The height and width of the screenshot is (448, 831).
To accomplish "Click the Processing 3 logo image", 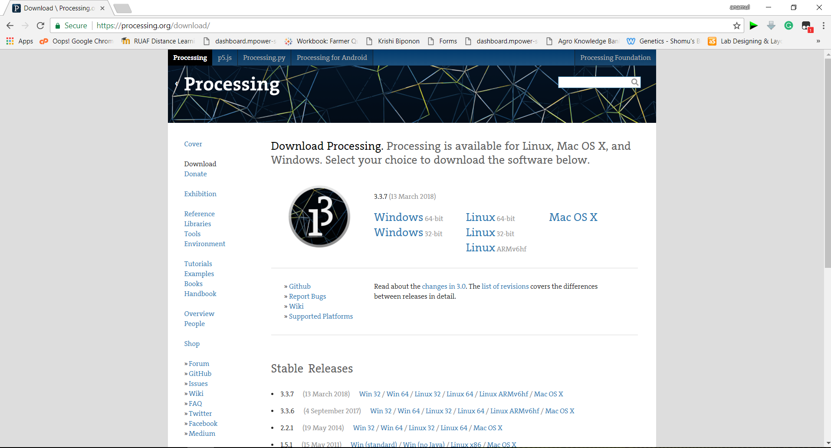I will (x=319, y=217).
